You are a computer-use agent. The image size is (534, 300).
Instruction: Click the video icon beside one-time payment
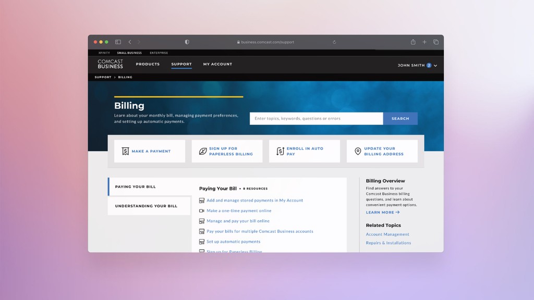click(202, 211)
